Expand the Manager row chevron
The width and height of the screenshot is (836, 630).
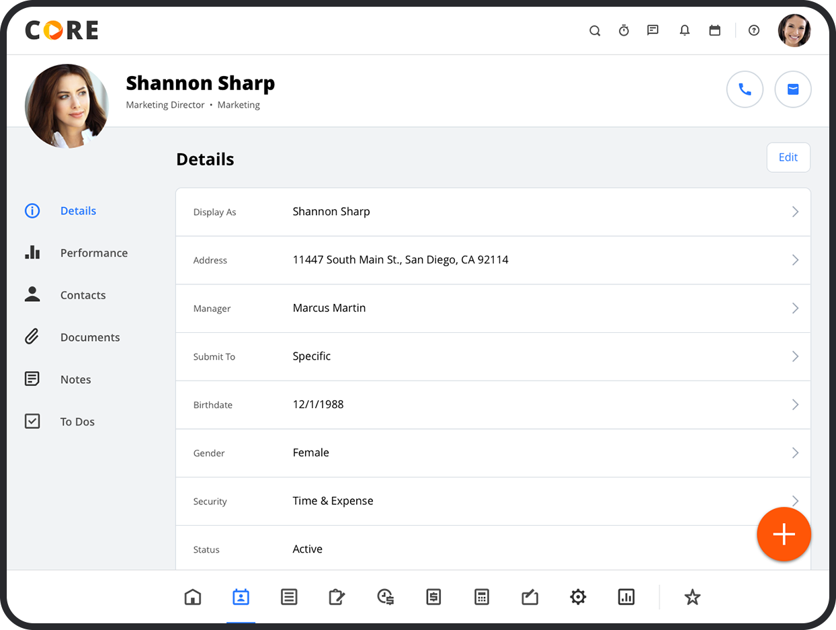tap(795, 309)
